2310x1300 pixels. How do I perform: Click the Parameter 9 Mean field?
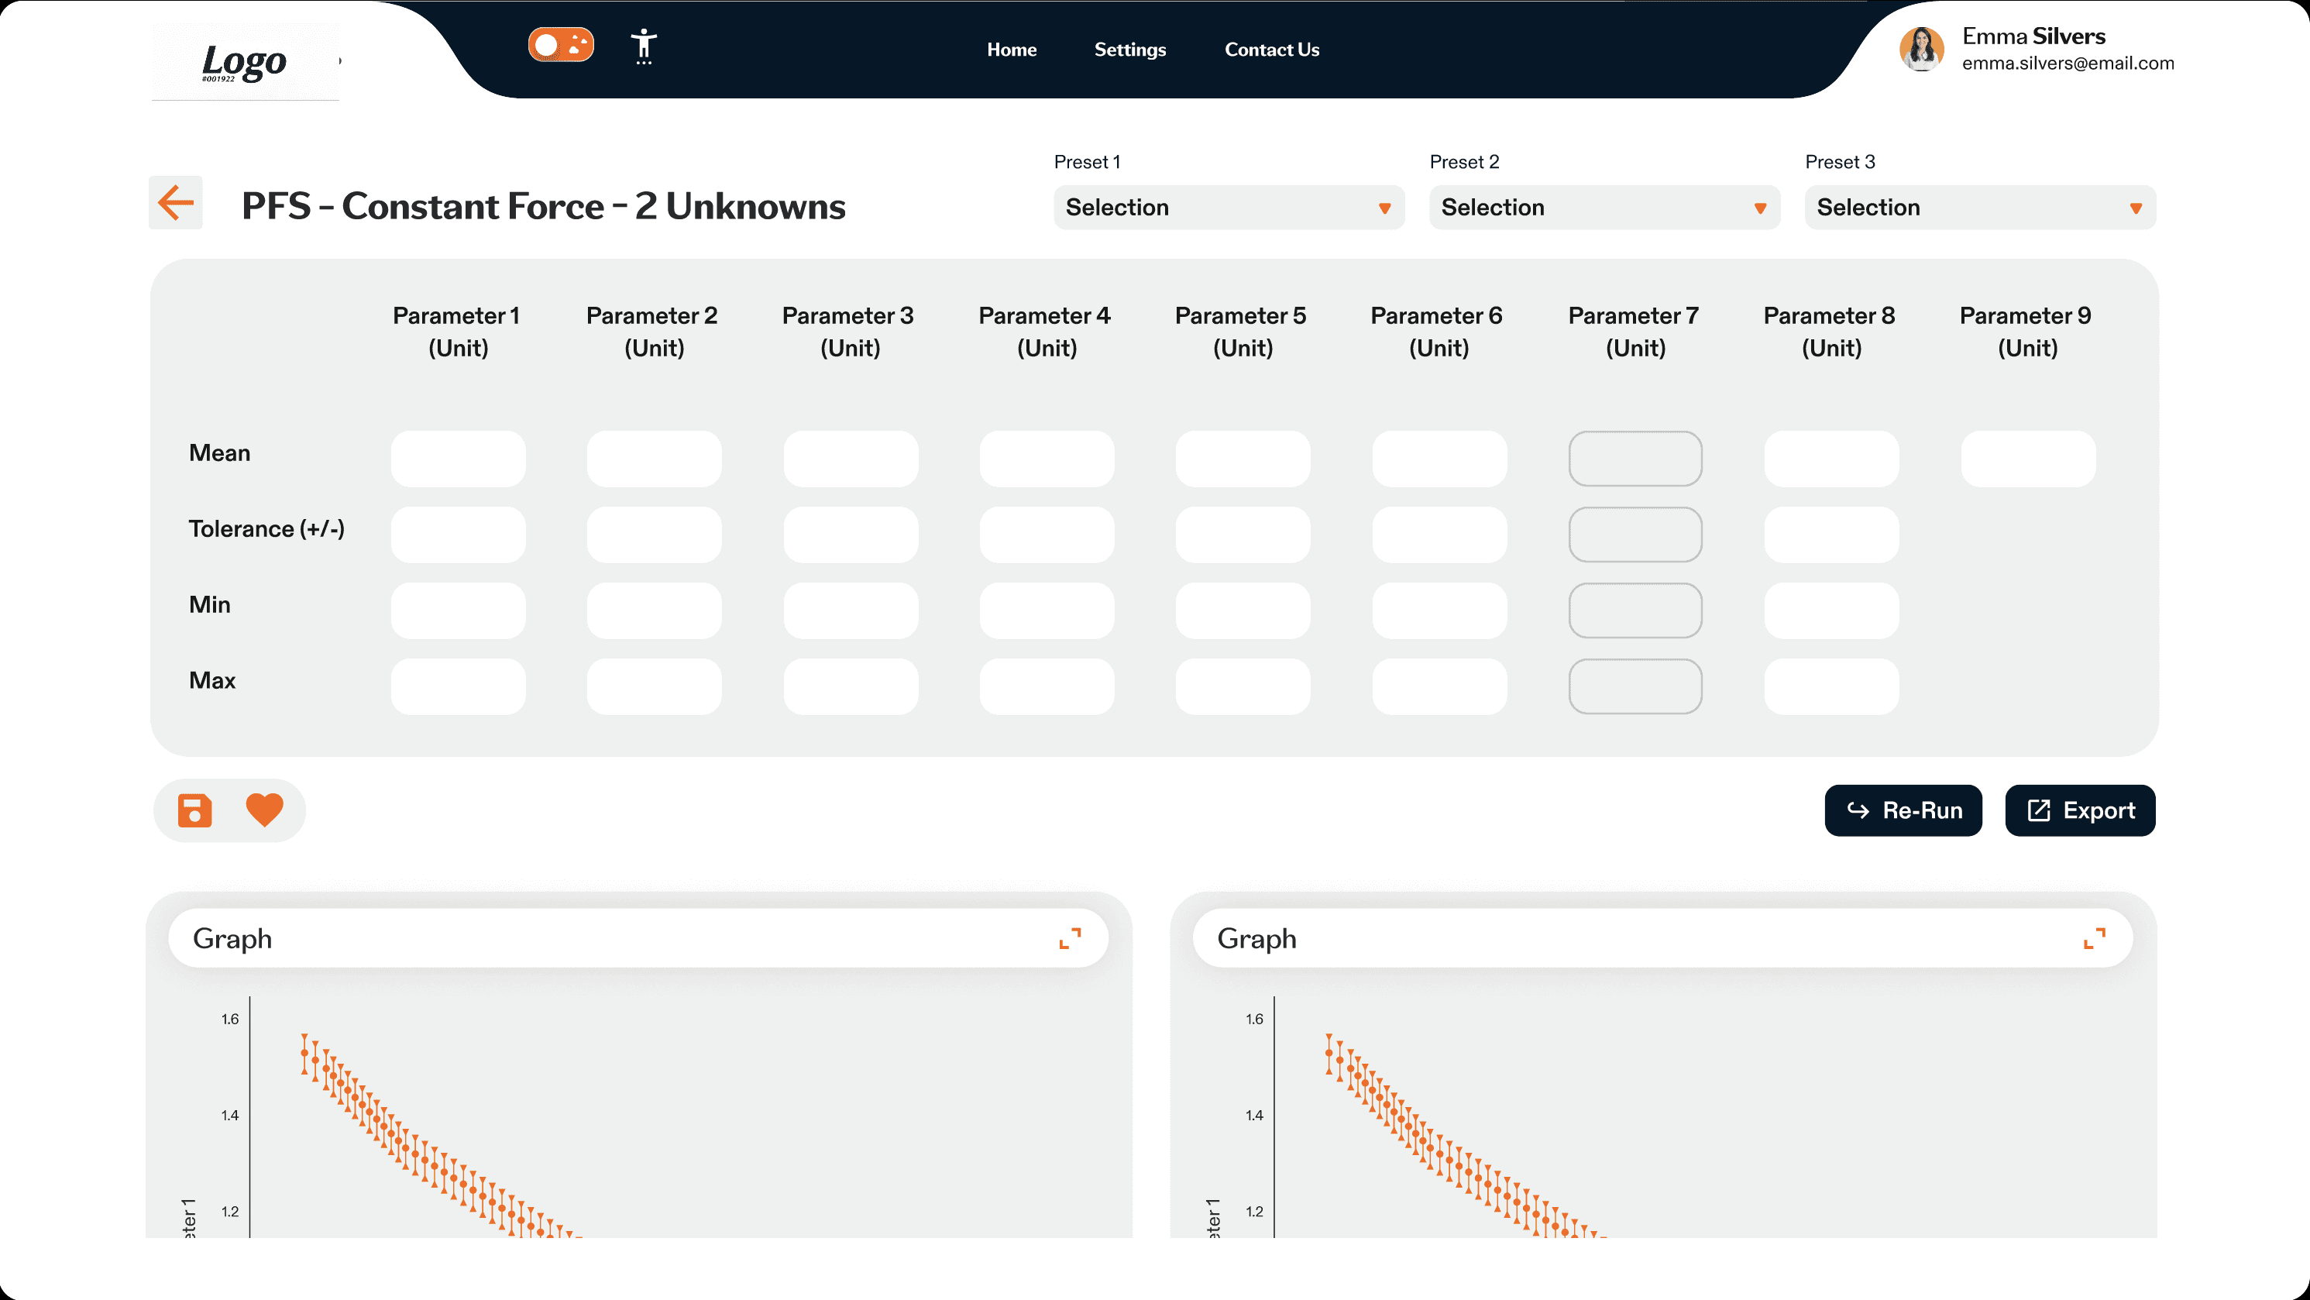point(2027,459)
